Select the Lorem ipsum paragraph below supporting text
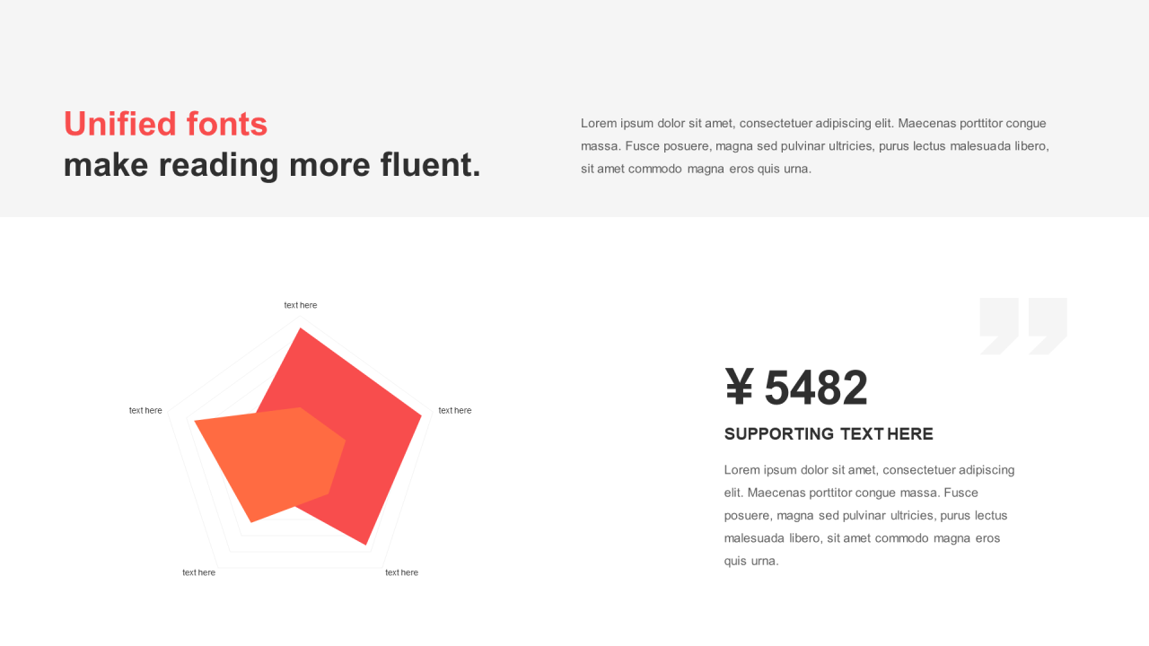The width and height of the screenshot is (1149, 646). (870, 515)
